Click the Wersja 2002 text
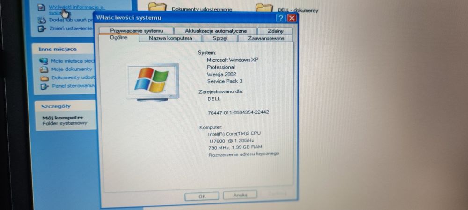 [221, 74]
